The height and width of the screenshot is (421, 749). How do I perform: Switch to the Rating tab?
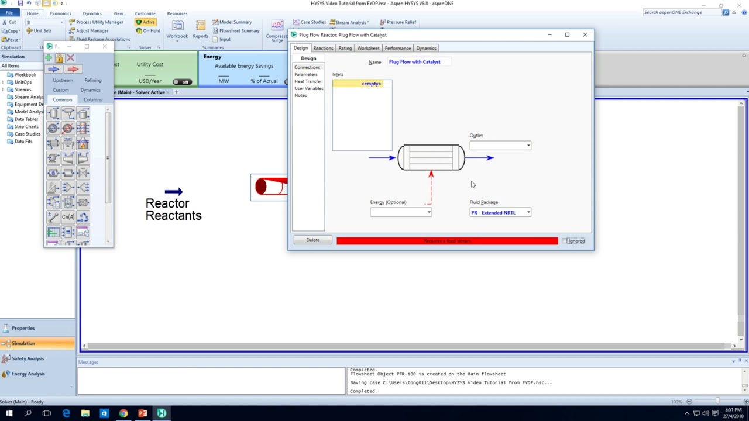coord(345,48)
